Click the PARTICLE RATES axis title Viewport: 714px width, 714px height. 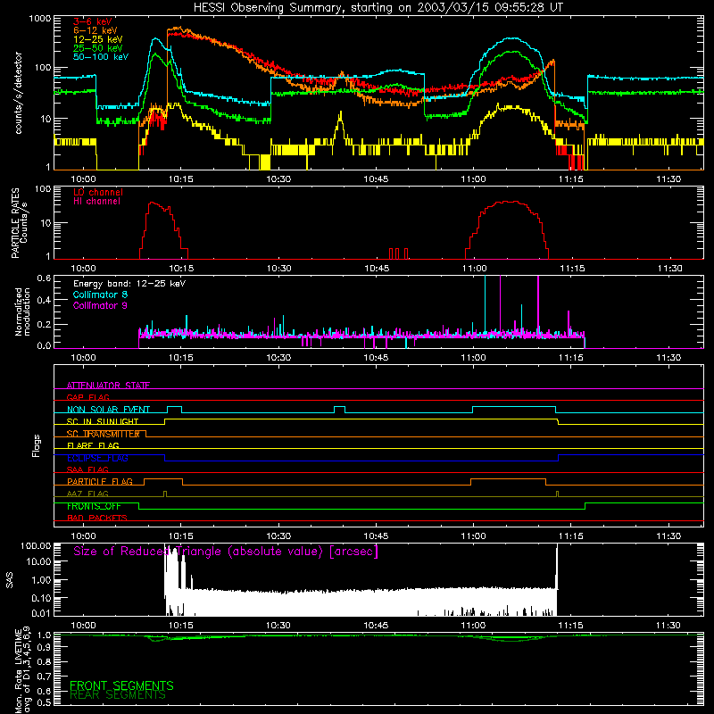pyautogui.click(x=15, y=222)
